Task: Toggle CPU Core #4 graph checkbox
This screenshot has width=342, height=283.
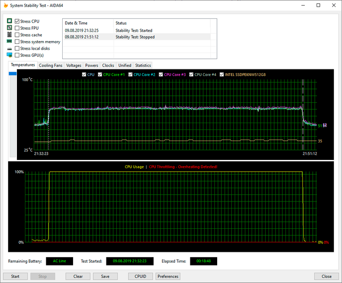Action: tap(191, 75)
